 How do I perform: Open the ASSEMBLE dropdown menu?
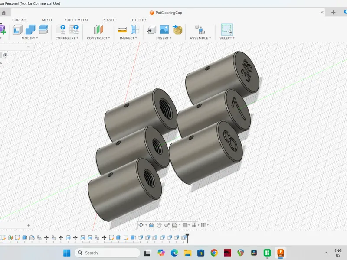coord(200,38)
